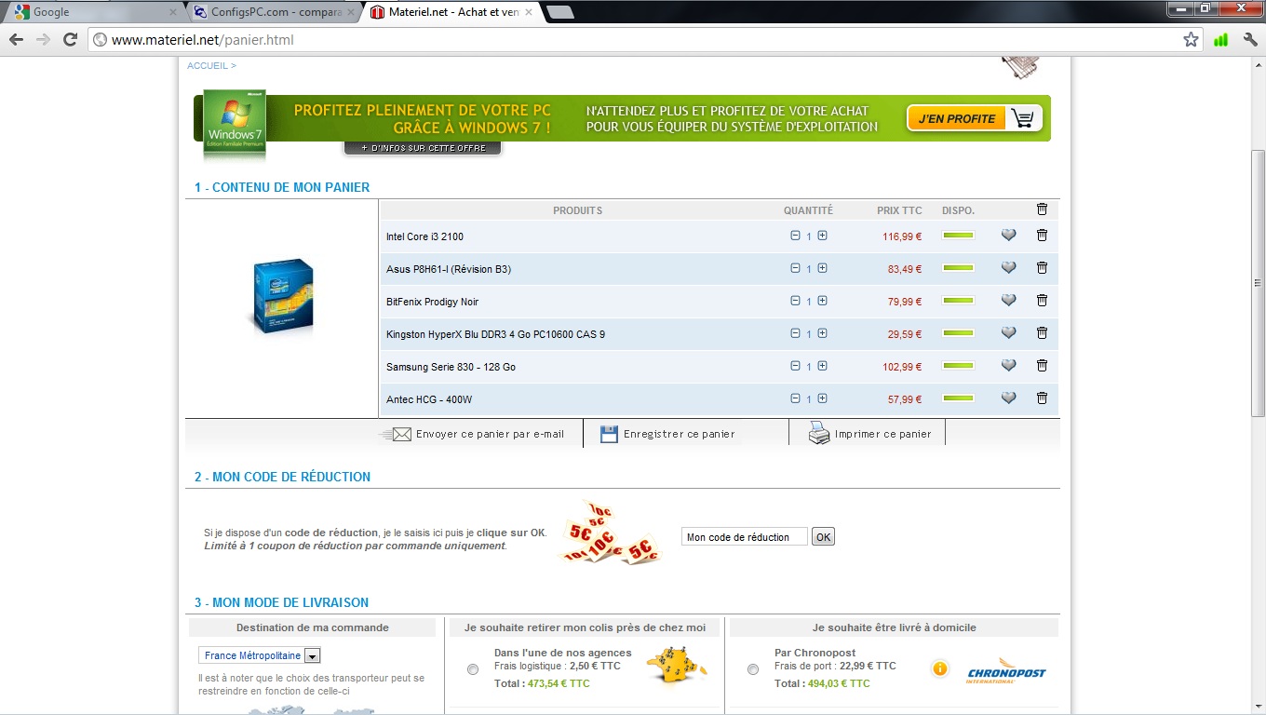This screenshot has height=715, width=1266.
Task: Bookmark page with star icon
Action: click(x=1191, y=39)
